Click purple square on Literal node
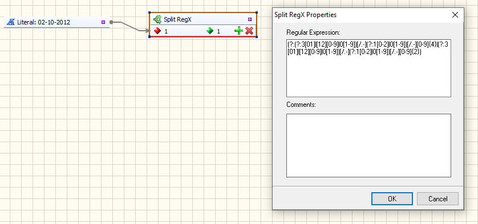The width and height of the screenshot is (478, 224). pyautogui.click(x=103, y=22)
